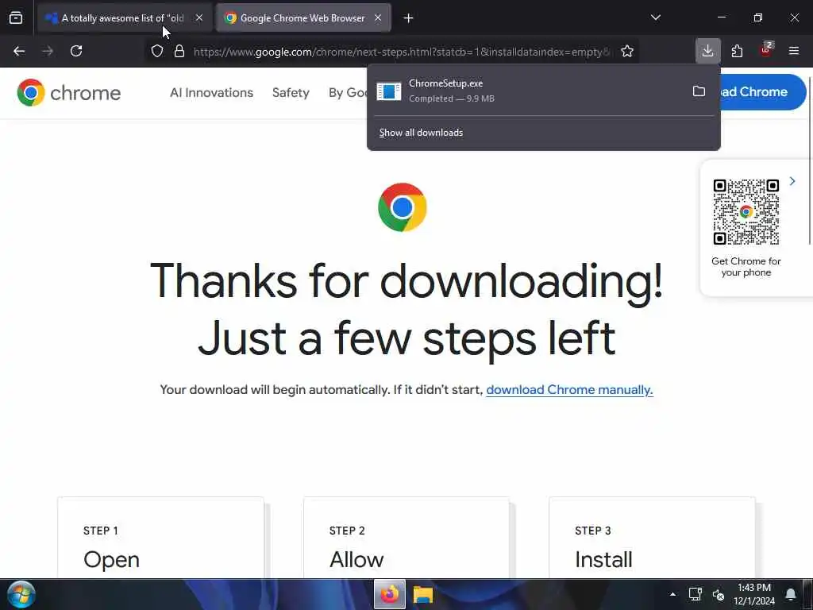Go back to previous page
Screen dimensions: 813x610
pos(19,51)
